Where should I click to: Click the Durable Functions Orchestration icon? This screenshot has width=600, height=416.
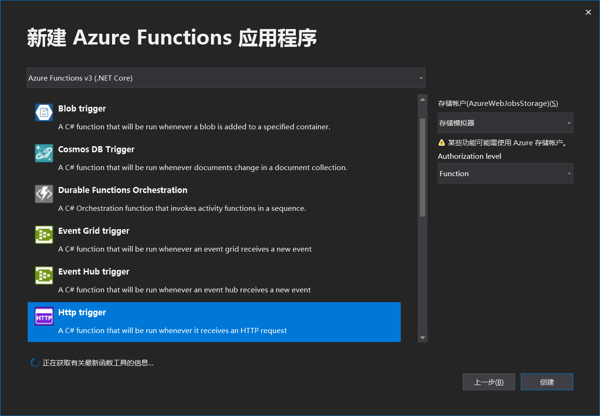point(44,194)
